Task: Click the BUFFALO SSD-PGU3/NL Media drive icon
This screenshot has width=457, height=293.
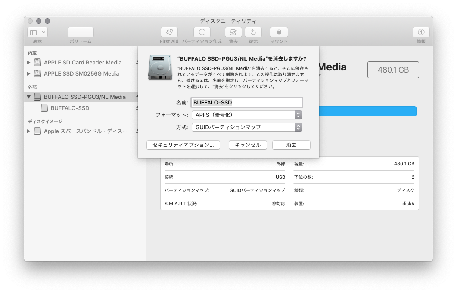Action: tap(37, 97)
